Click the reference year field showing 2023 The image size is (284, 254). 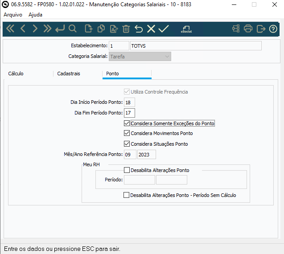(x=147, y=155)
